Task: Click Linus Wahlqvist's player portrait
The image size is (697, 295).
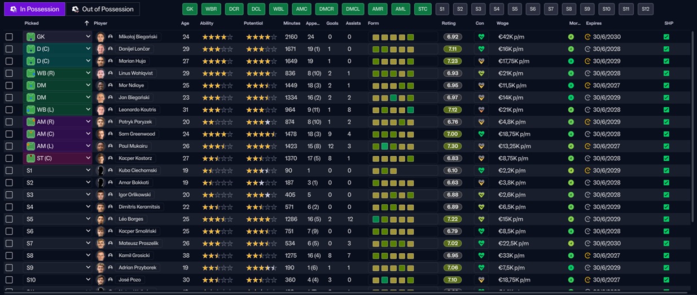Action: point(100,73)
